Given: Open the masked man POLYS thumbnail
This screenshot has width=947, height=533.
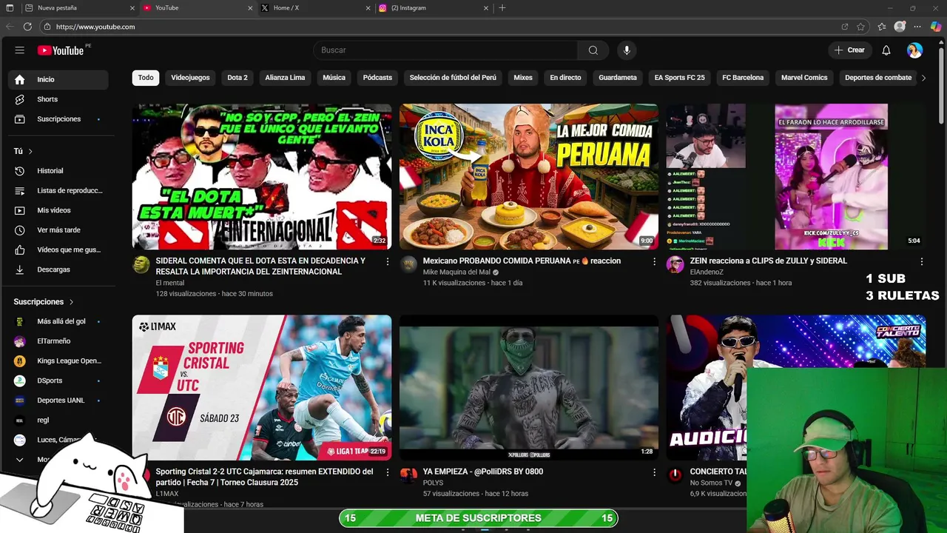Looking at the screenshot, I should point(528,388).
